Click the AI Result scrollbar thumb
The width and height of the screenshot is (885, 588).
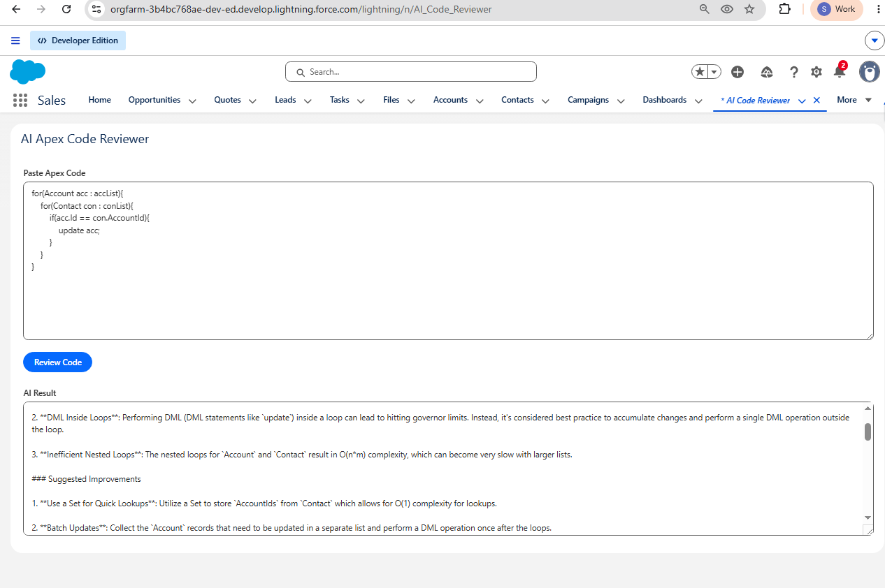point(868,432)
